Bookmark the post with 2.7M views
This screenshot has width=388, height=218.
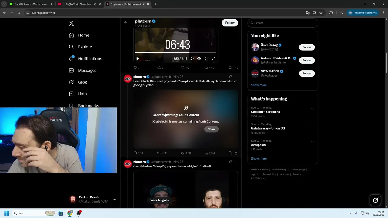point(230,153)
